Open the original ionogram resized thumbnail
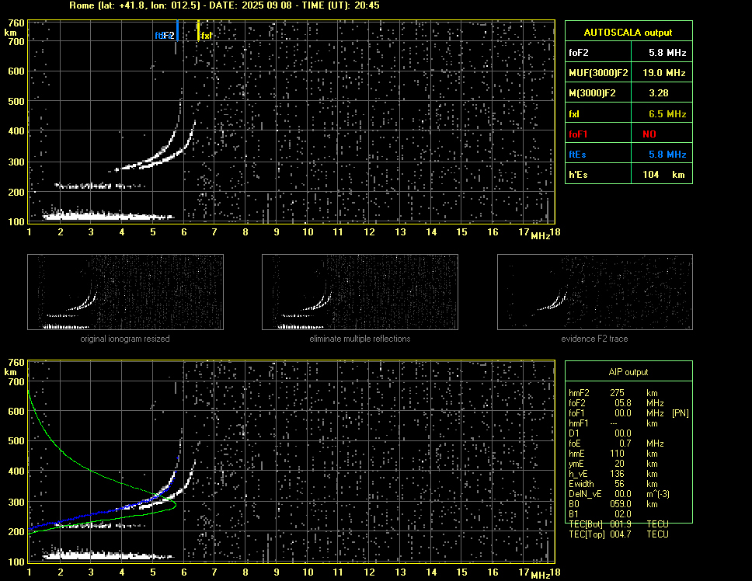The width and height of the screenshot is (752, 581). 125,292
